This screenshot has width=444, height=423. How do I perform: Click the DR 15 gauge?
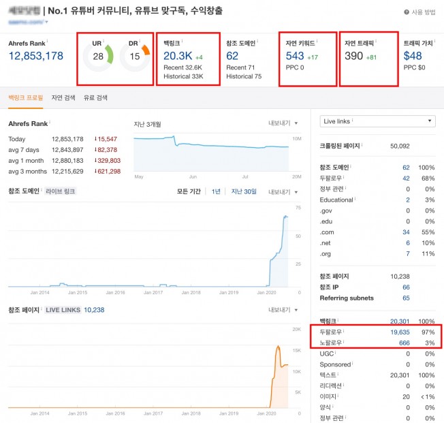[135, 57]
